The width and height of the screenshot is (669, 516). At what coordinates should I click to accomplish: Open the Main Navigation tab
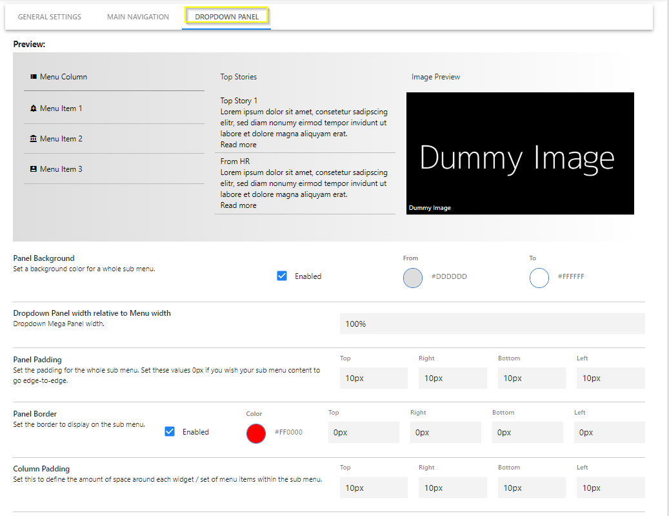pos(138,17)
